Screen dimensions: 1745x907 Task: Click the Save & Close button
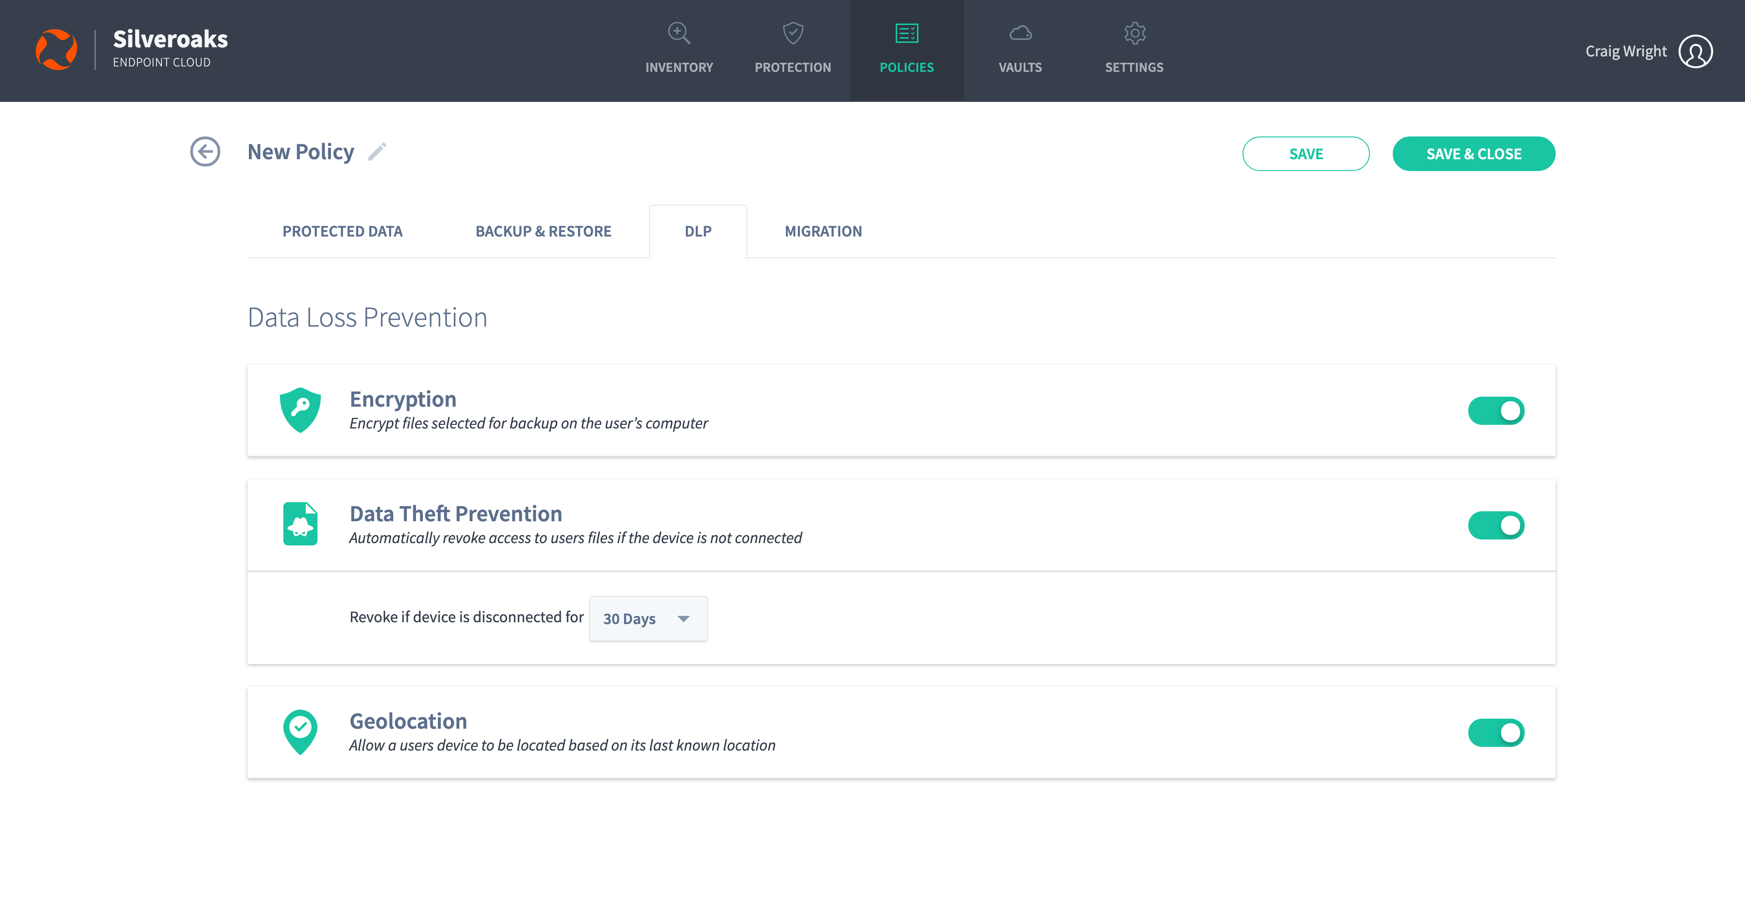coord(1473,154)
